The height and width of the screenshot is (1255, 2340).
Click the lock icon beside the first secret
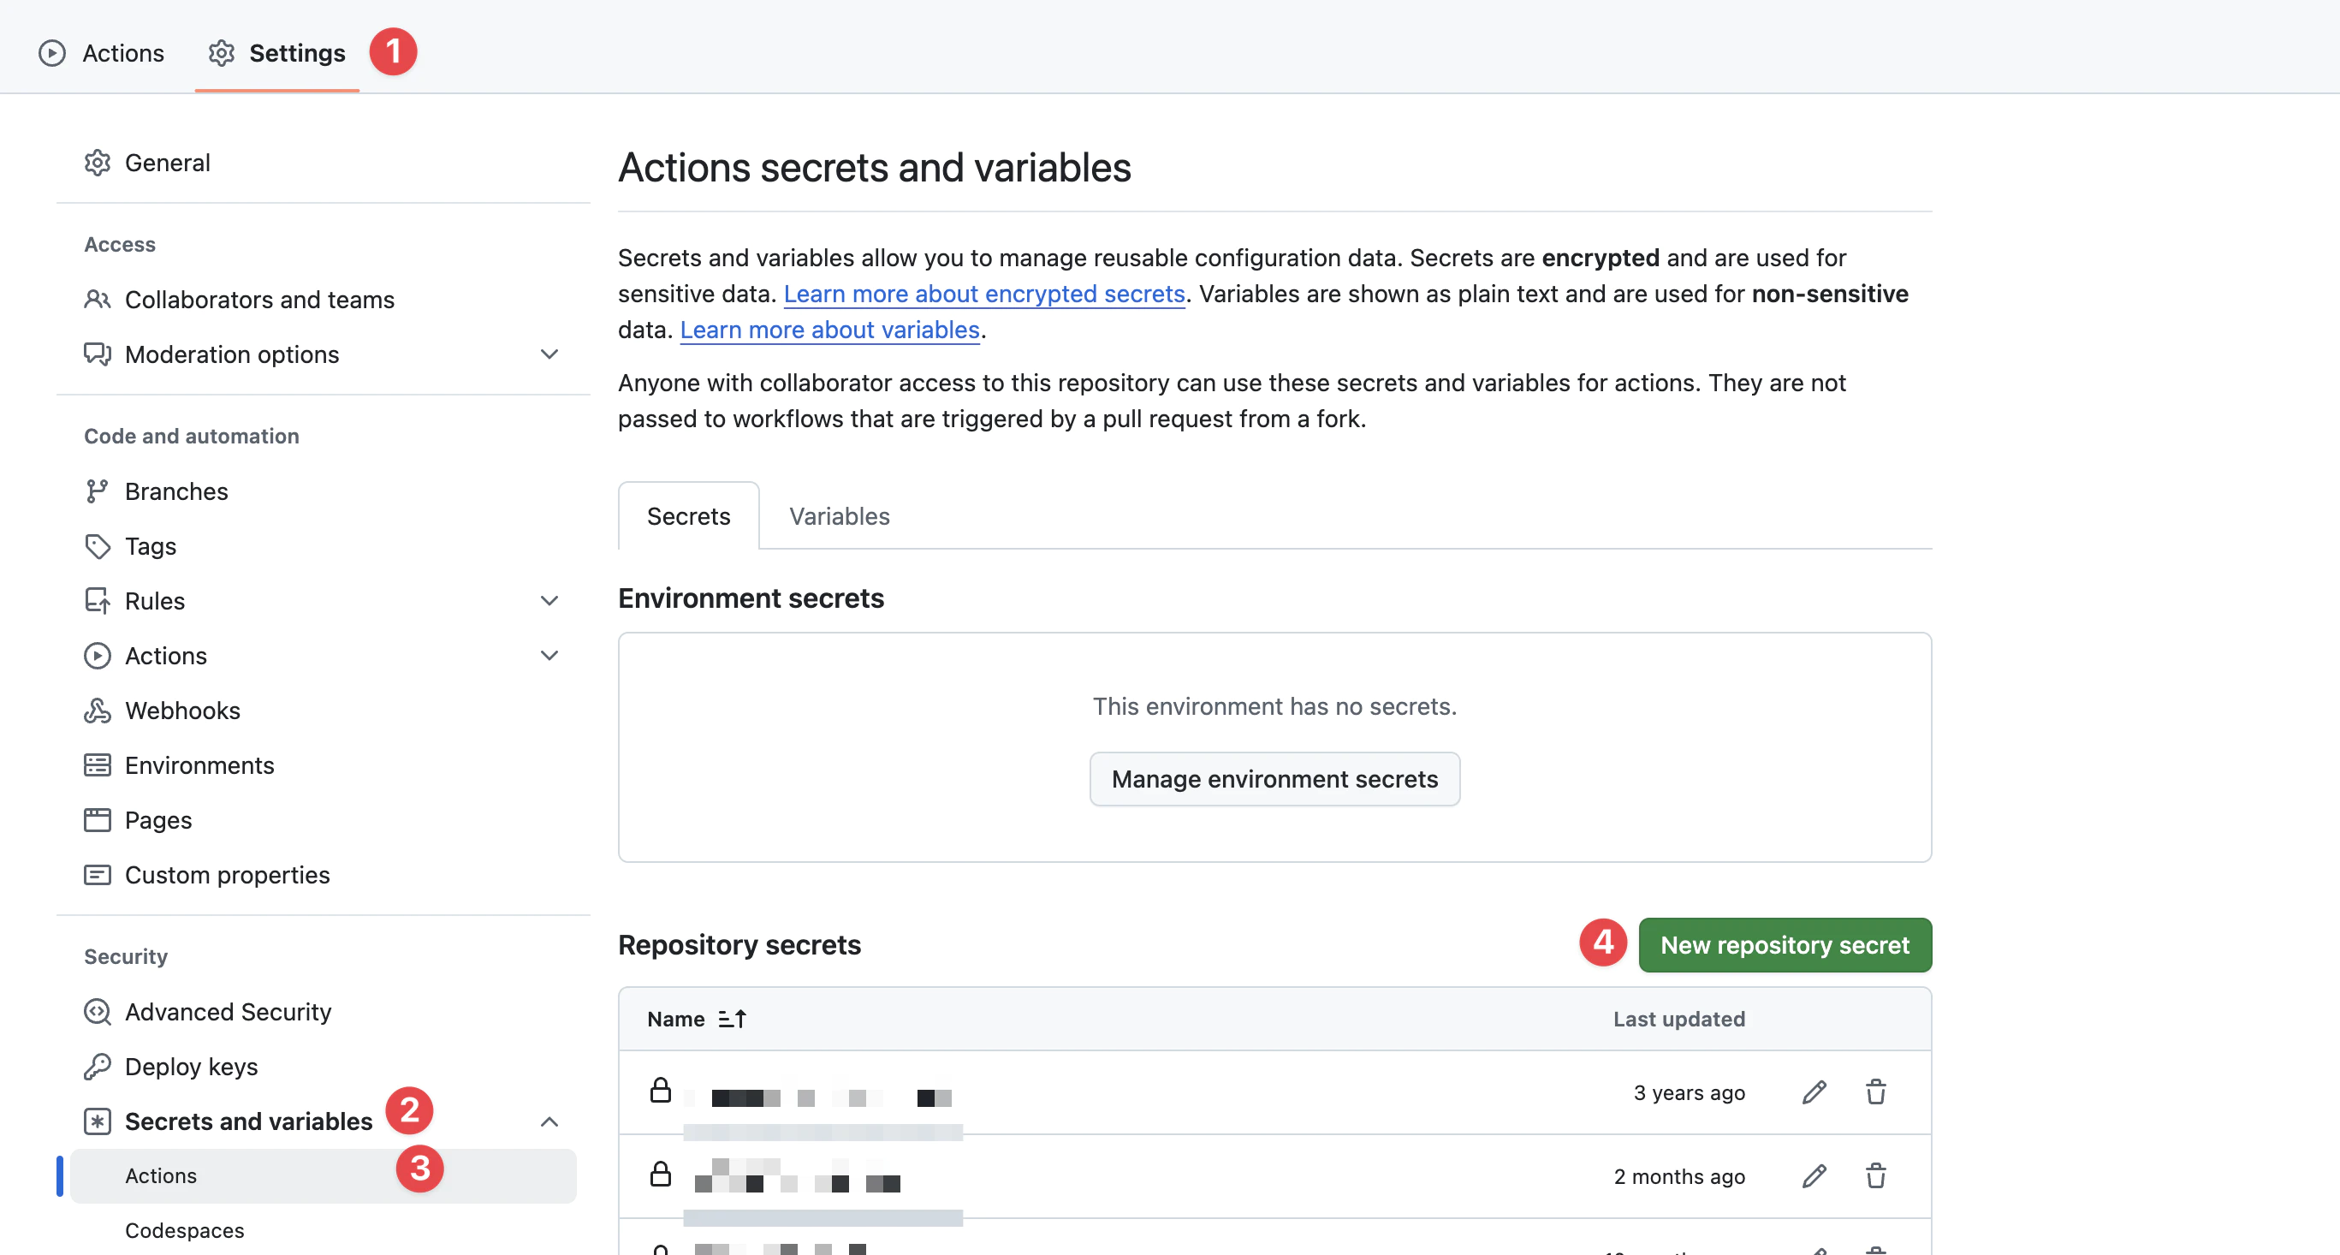[x=661, y=1092]
